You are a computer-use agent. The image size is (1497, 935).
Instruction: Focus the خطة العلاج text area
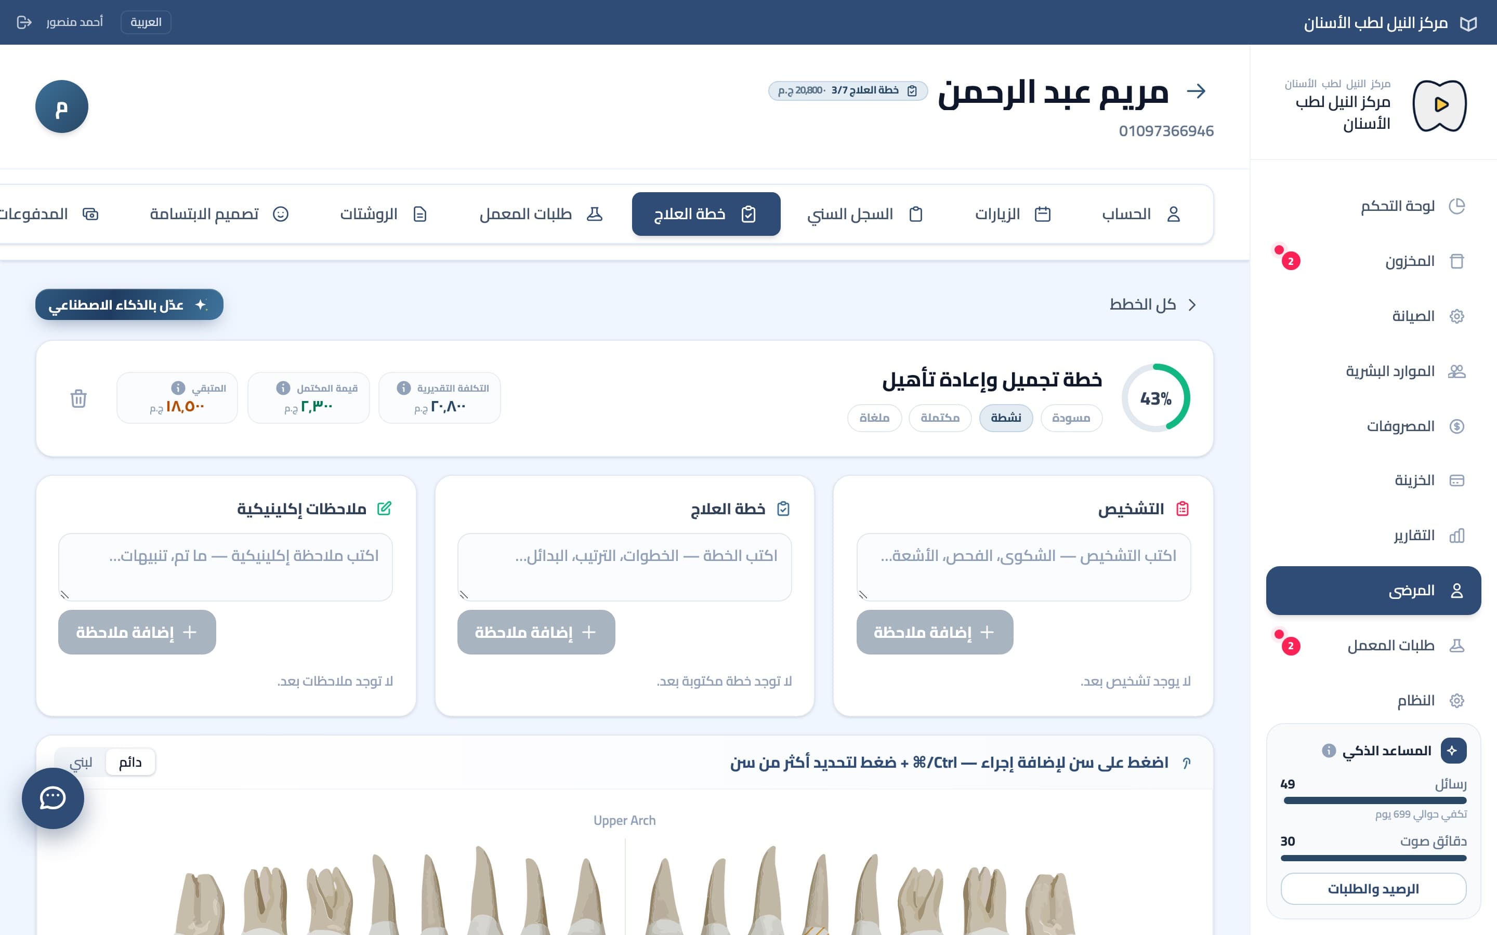[625, 567]
